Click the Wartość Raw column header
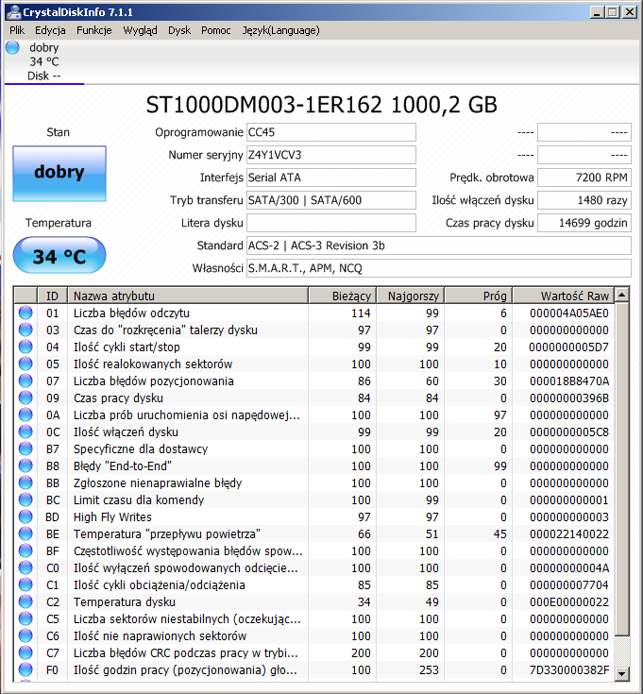643x694 pixels. tap(564, 296)
